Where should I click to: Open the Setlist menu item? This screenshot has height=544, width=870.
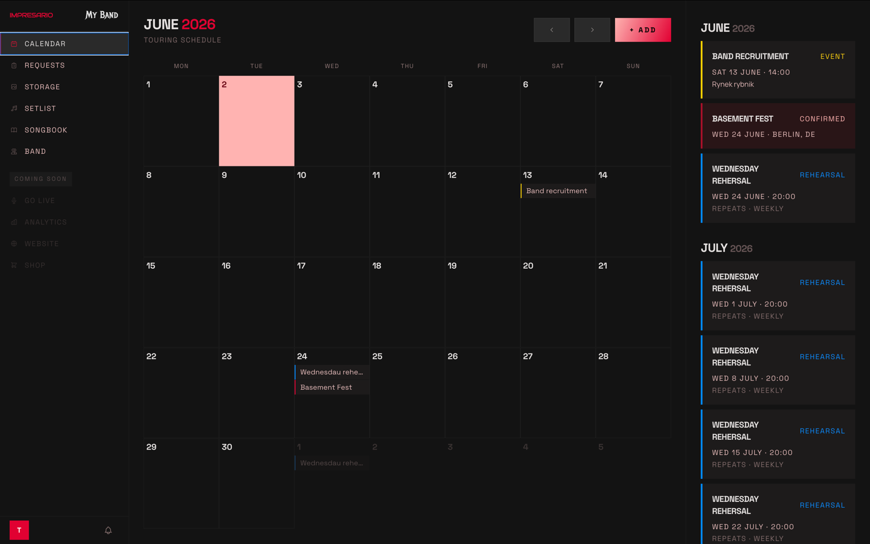tap(64, 108)
